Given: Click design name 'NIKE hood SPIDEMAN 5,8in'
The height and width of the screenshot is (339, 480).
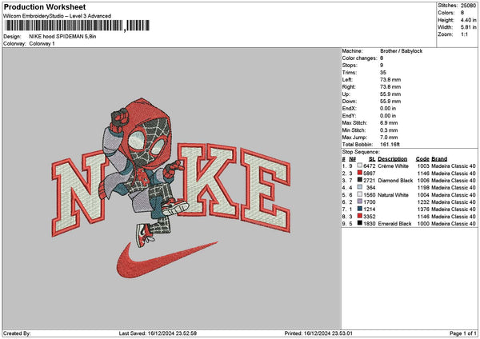Looking at the screenshot, I should 62,37.
